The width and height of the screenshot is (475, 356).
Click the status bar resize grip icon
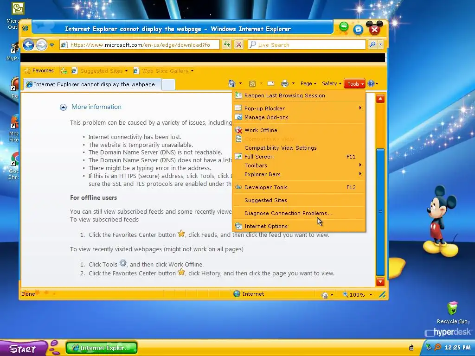coord(382,294)
